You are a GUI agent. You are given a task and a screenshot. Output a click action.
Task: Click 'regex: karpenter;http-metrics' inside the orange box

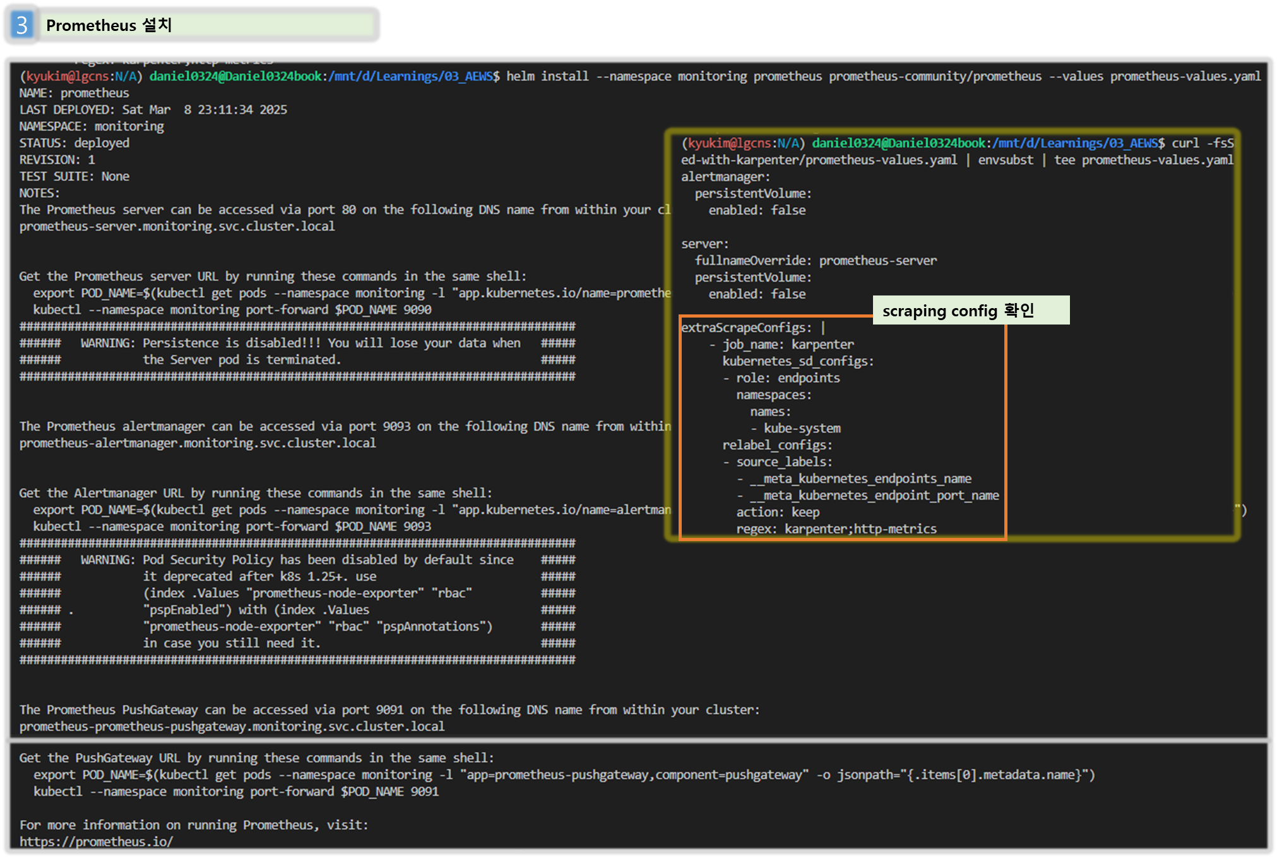coord(836,529)
